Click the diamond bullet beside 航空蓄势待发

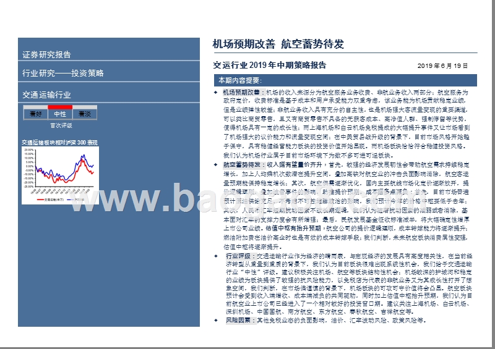click(216, 164)
